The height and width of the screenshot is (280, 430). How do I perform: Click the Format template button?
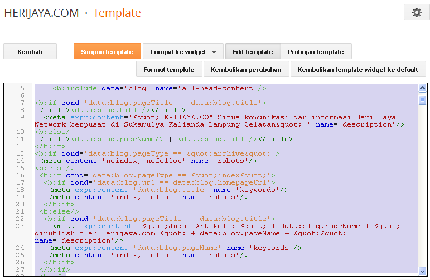(169, 70)
